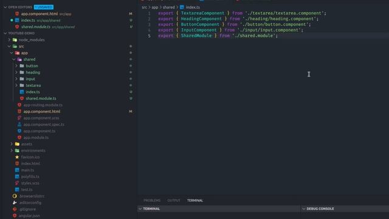Image resolution: width=389 pixels, height=219 pixels.
Task: Collapse the app folder chevron
Action: [12, 53]
